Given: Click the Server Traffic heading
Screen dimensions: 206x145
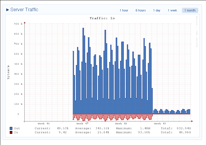Looking at the screenshot, I should tap(24, 10).
